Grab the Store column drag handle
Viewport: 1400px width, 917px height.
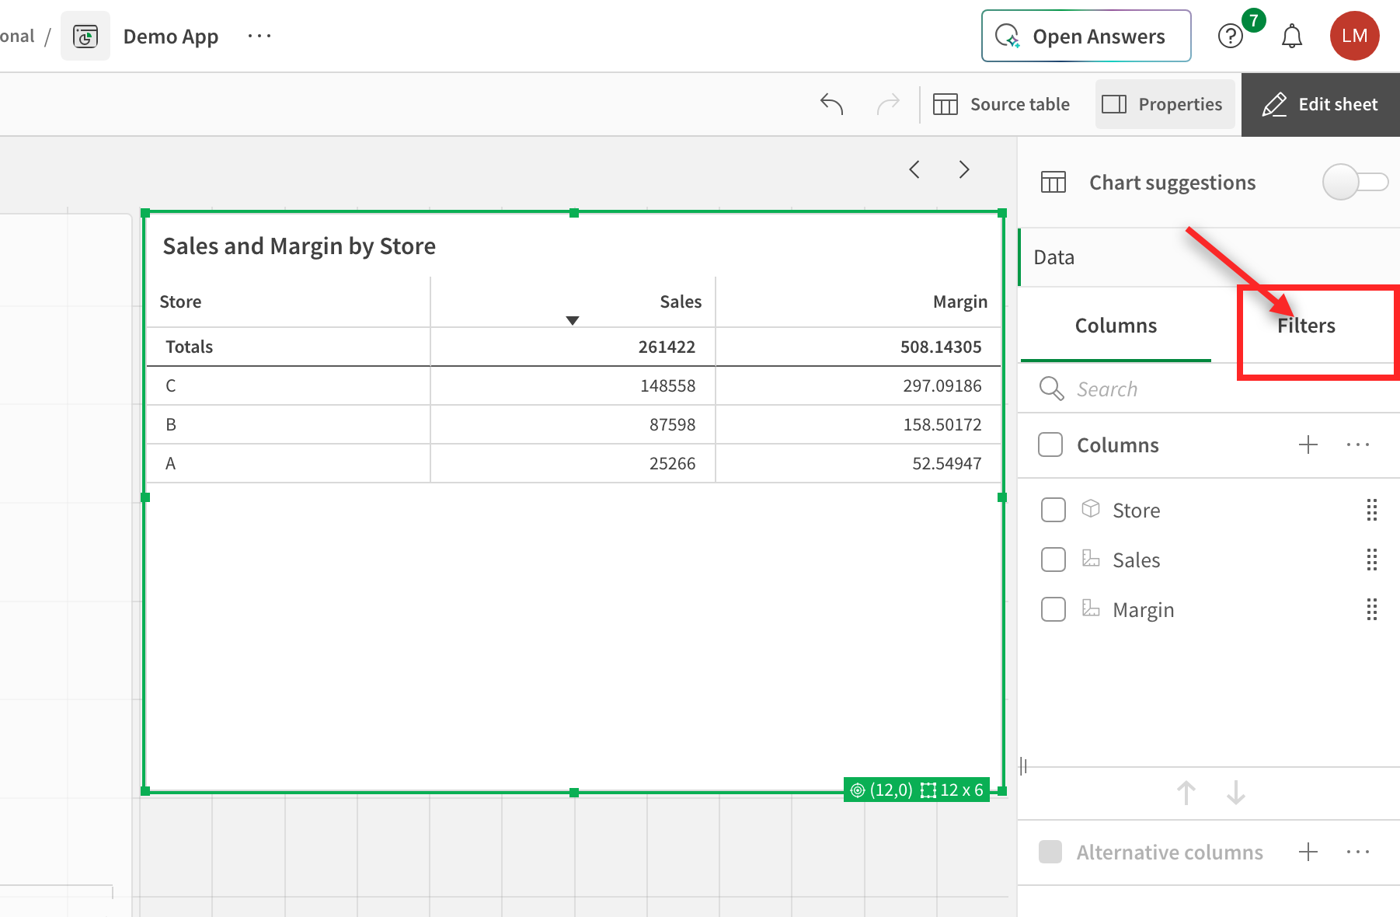point(1372,510)
